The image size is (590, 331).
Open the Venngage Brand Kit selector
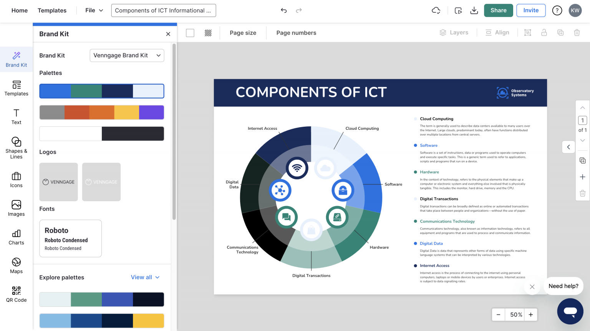[x=127, y=55]
